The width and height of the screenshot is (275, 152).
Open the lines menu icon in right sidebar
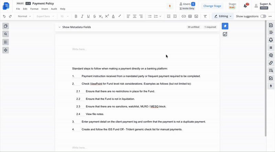pos(271,33)
